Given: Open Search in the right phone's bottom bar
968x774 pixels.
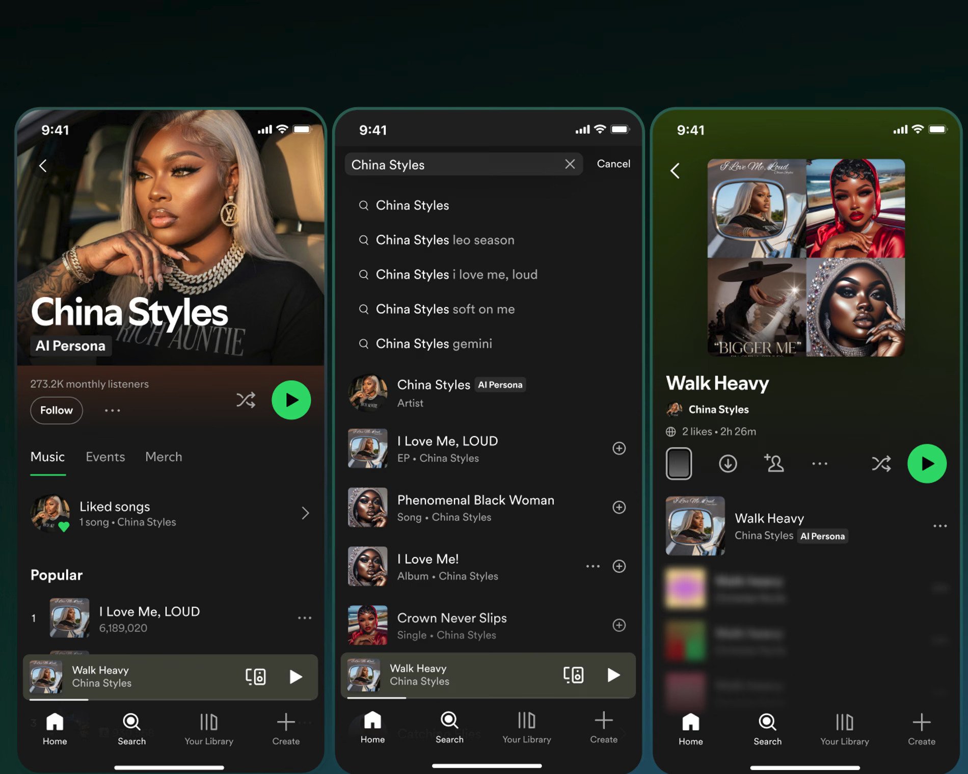Looking at the screenshot, I should point(767,729).
